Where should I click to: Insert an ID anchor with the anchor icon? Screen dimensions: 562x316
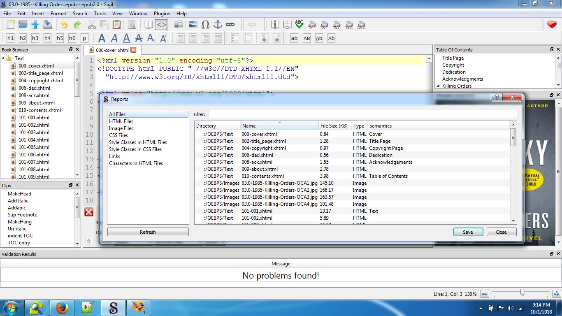click(x=218, y=25)
